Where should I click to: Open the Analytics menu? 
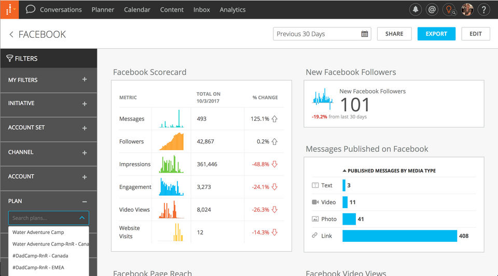(x=232, y=9)
